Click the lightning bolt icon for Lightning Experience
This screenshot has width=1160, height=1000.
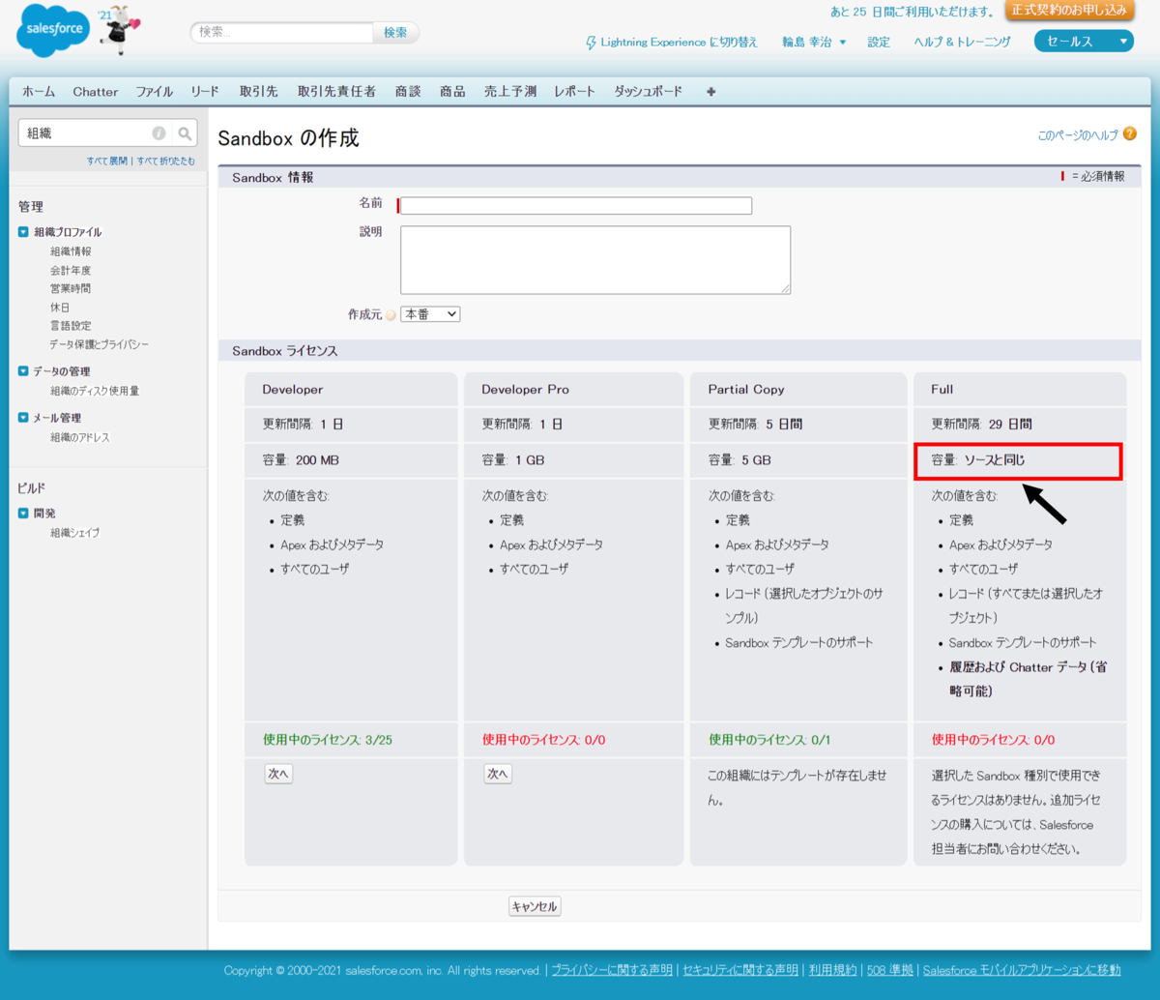tap(591, 43)
